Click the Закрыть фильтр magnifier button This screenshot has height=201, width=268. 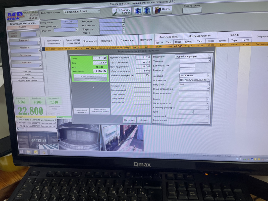pos(122,12)
